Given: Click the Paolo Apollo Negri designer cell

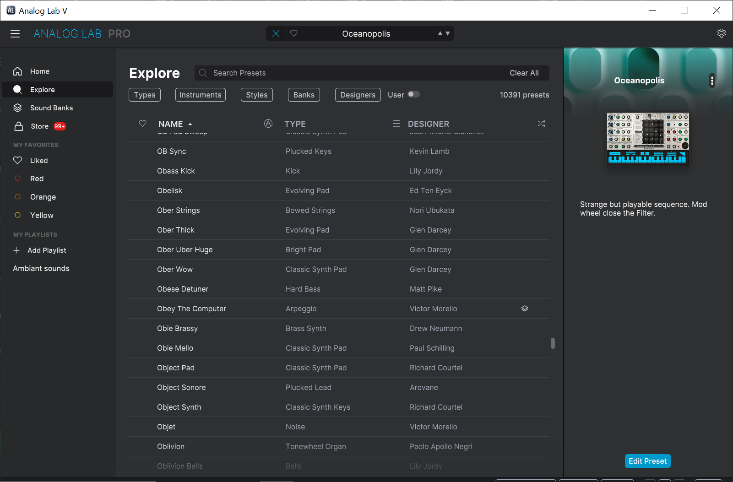Looking at the screenshot, I should [x=441, y=446].
